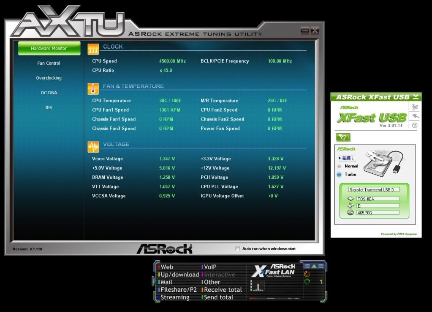
Task: Click the capacity disk icon beside 465.76G
Action: [x=350, y=213]
